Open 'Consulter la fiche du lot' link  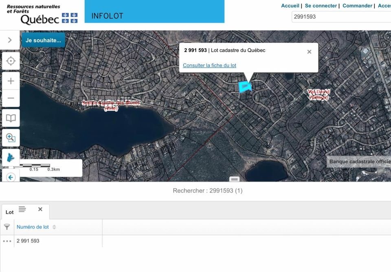[209, 65]
